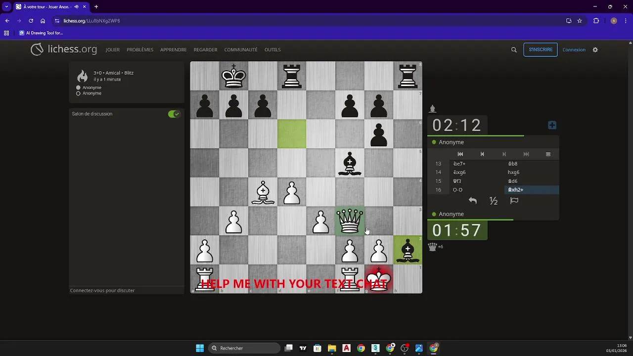Click the black bishop on f5
633x356 pixels.
point(350,163)
